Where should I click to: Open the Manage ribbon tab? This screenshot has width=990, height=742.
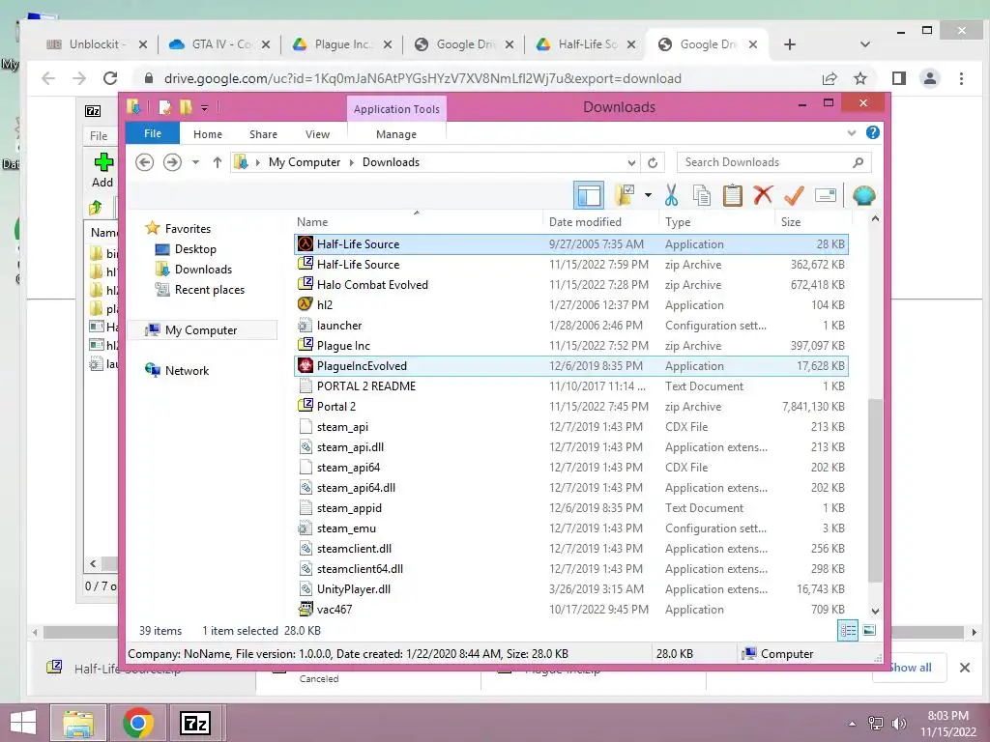click(396, 134)
